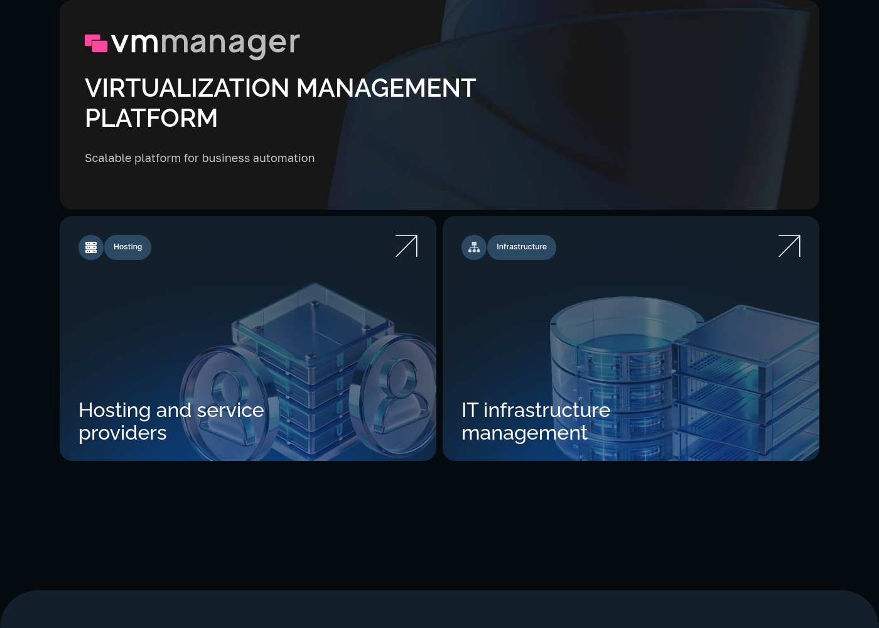Click the Infrastructure network tree icon
This screenshot has height=628, width=879.
pyautogui.click(x=474, y=247)
